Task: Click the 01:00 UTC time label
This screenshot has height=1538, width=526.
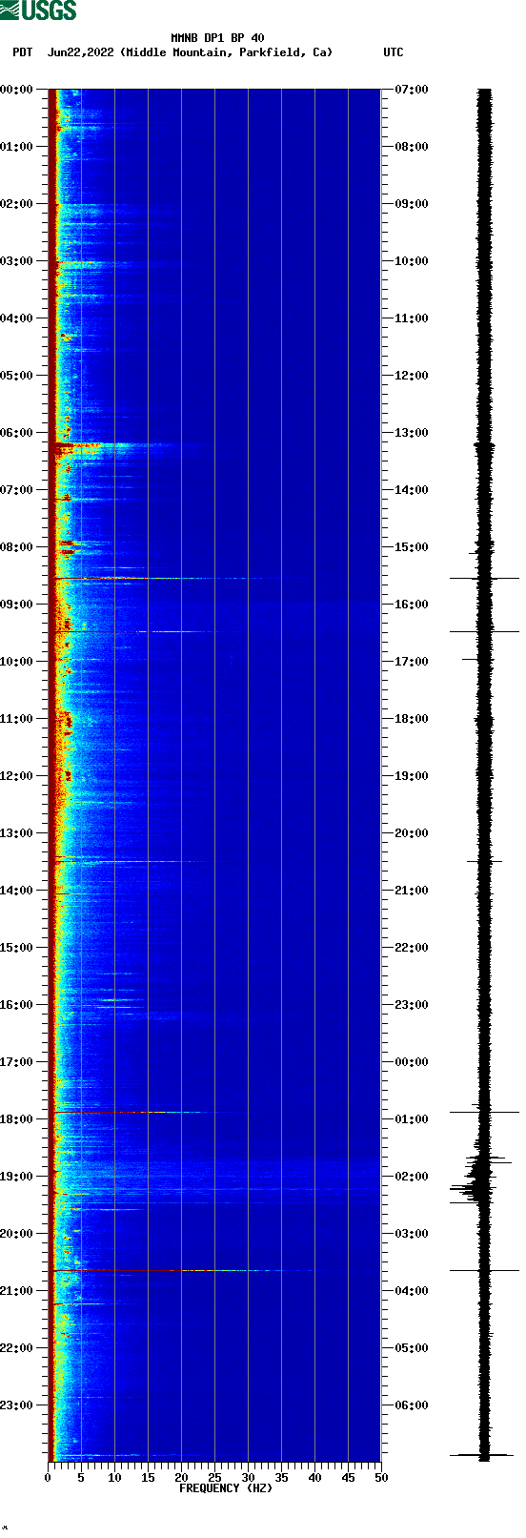Action: click(x=412, y=1119)
